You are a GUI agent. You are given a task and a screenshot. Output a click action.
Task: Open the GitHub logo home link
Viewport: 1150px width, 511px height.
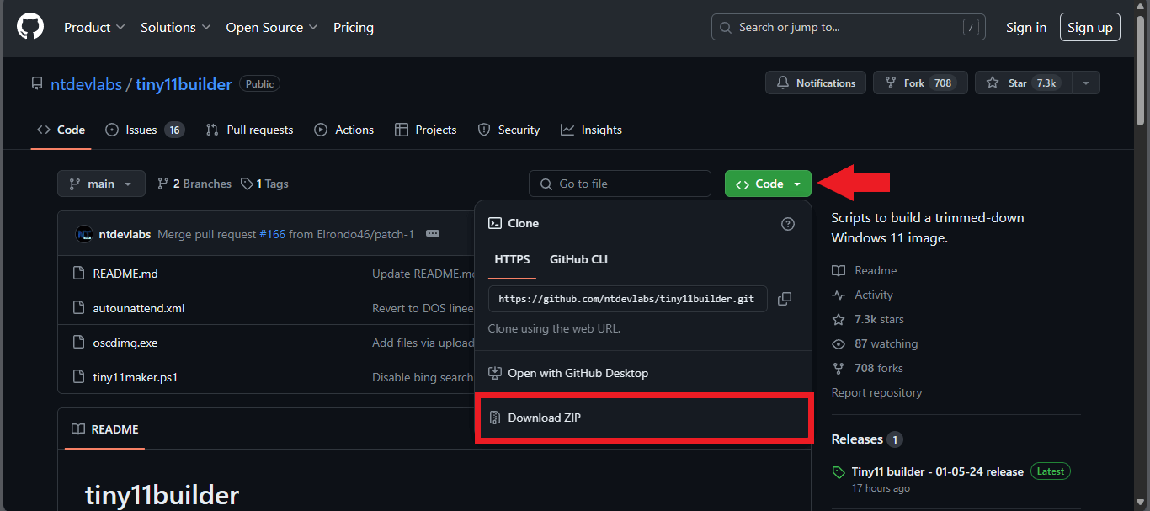(30, 27)
